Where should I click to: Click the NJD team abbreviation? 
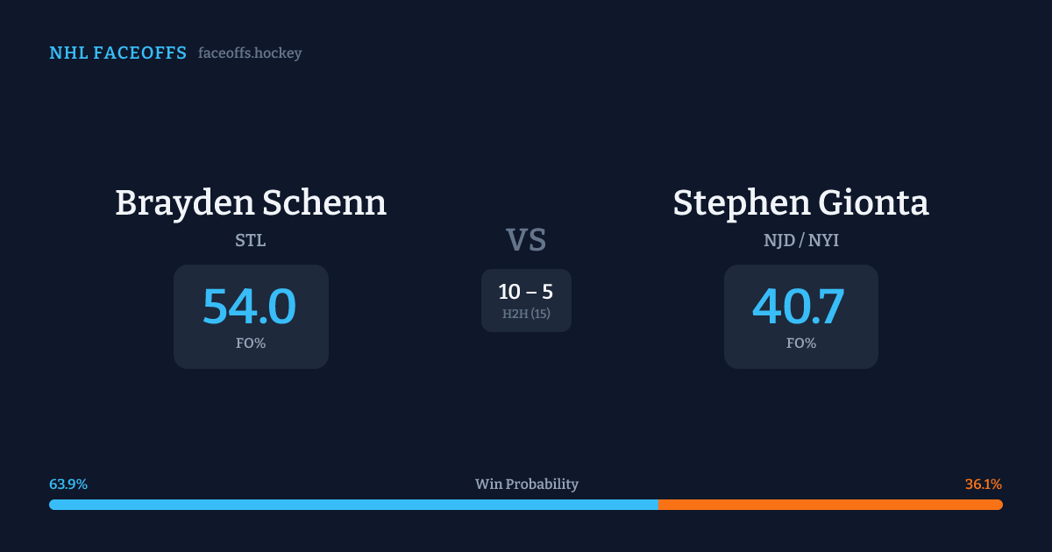coord(778,241)
